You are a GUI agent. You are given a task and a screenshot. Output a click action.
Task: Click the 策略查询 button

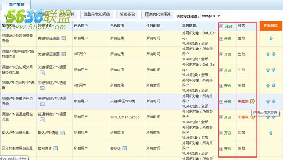(x=127, y=15)
